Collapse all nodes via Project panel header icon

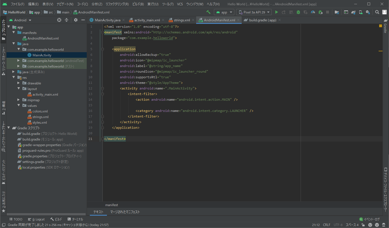click(x=67, y=20)
